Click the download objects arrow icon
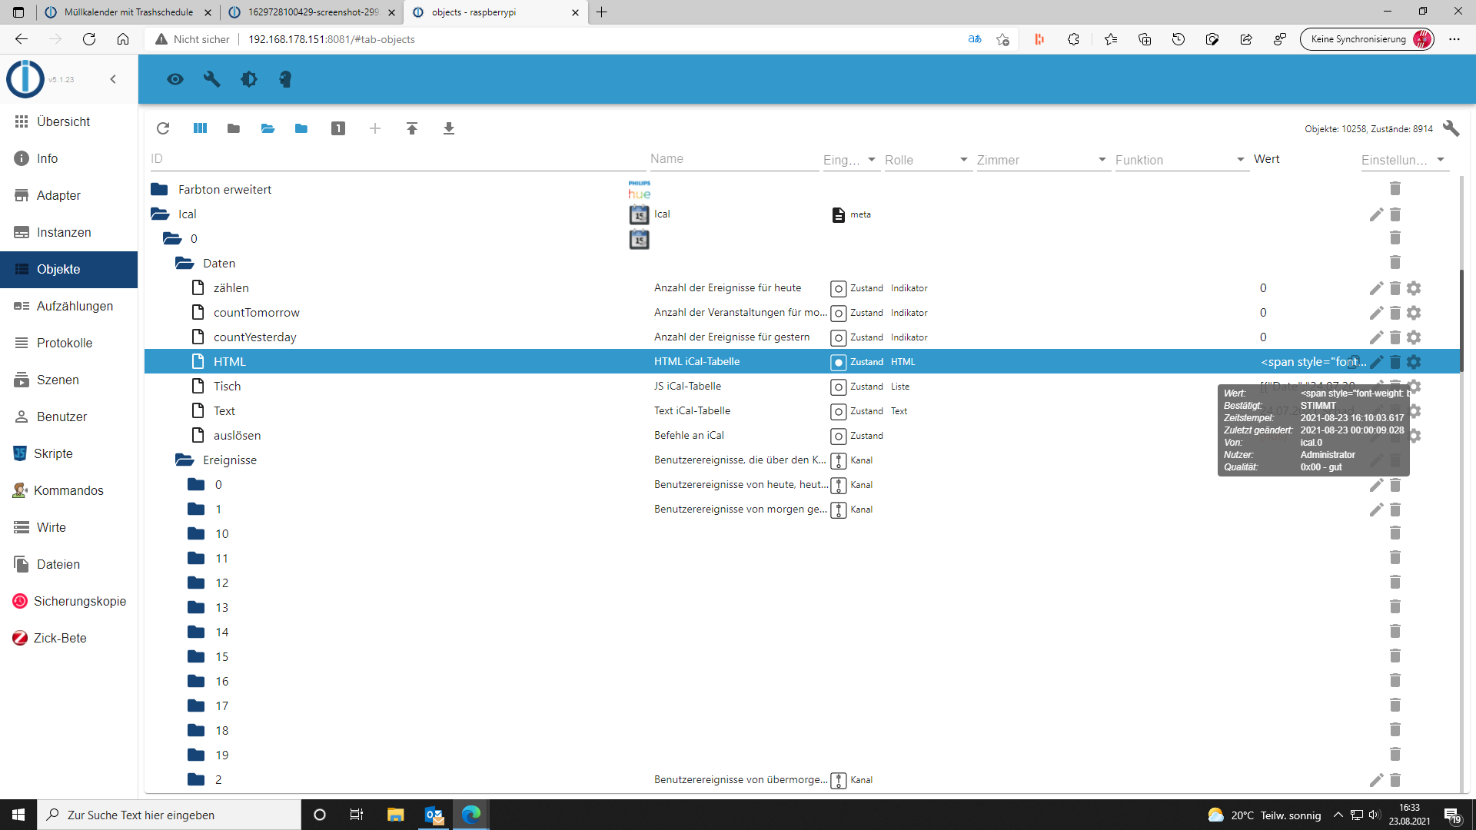Image resolution: width=1476 pixels, height=830 pixels. pos(449,128)
